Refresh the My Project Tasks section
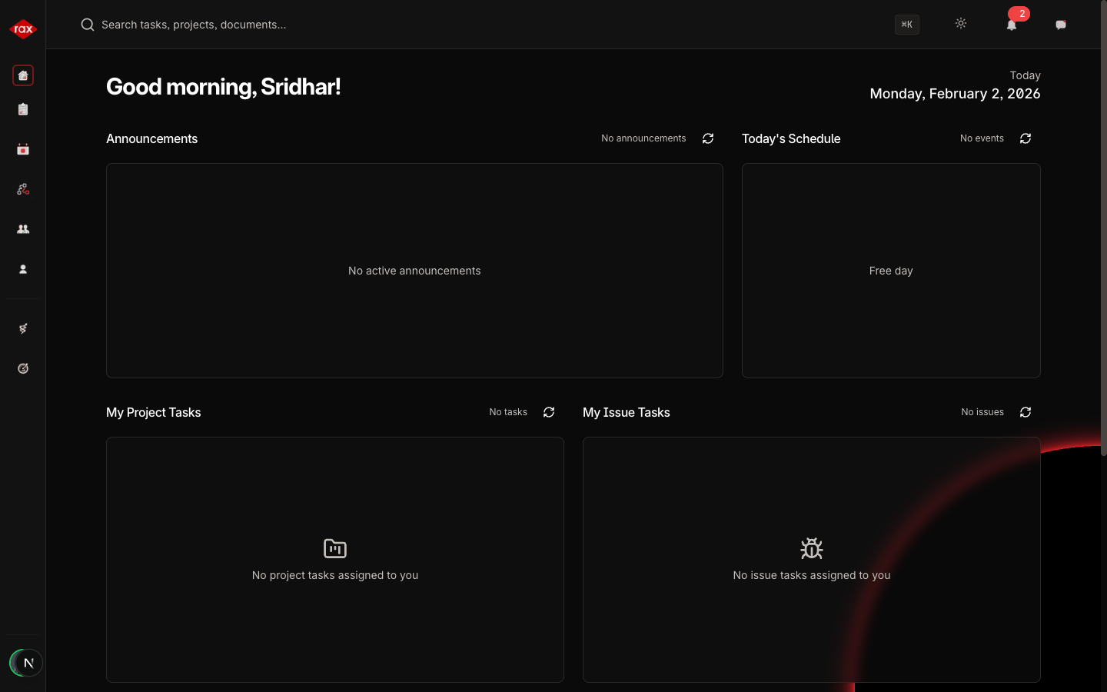This screenshot has height=692, width=1107. pos(549,412)
